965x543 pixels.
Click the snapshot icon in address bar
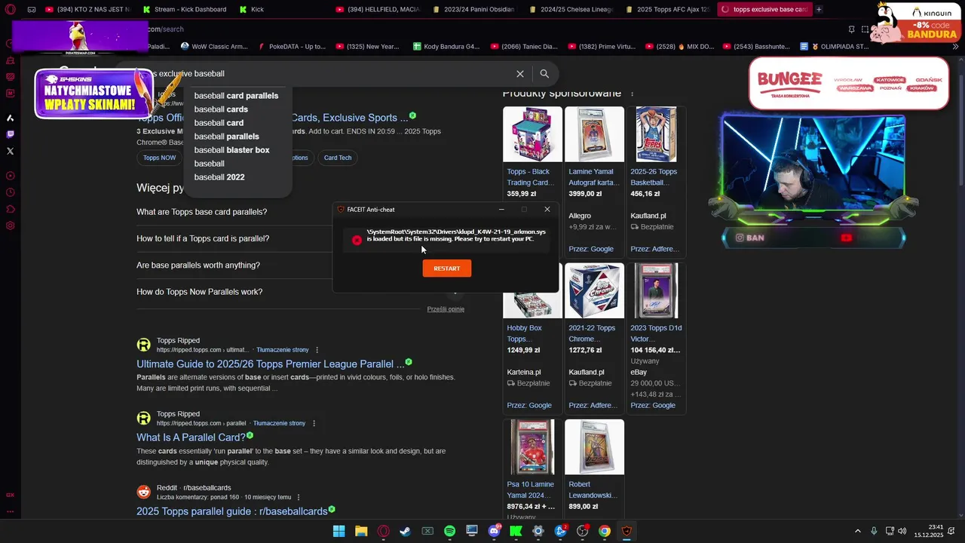click(865, 29)
